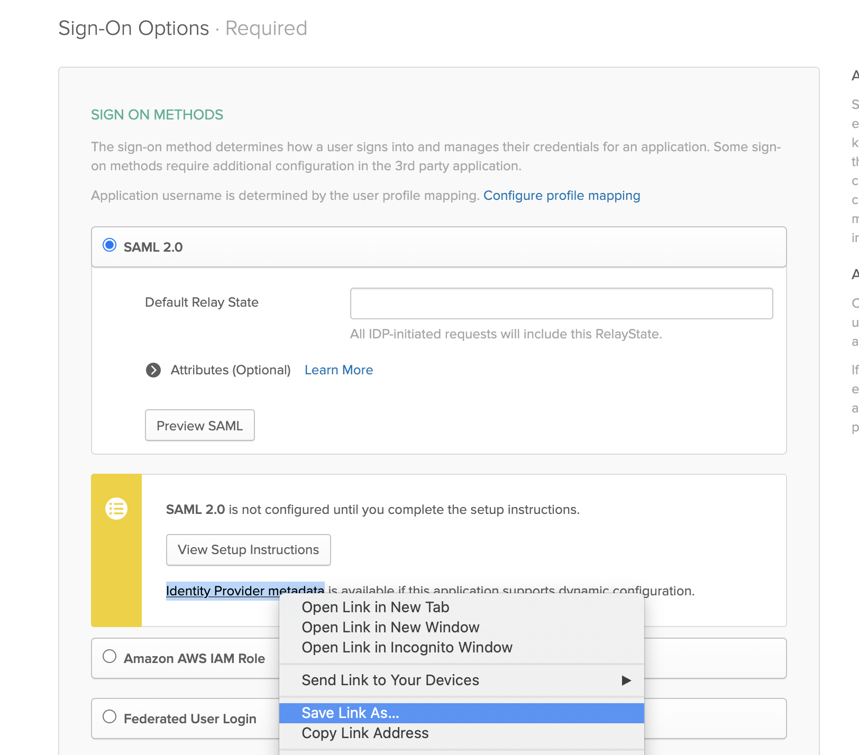Click inside Default Relay State field
Screen dimensions: 859x755
(x=561, y=303)
